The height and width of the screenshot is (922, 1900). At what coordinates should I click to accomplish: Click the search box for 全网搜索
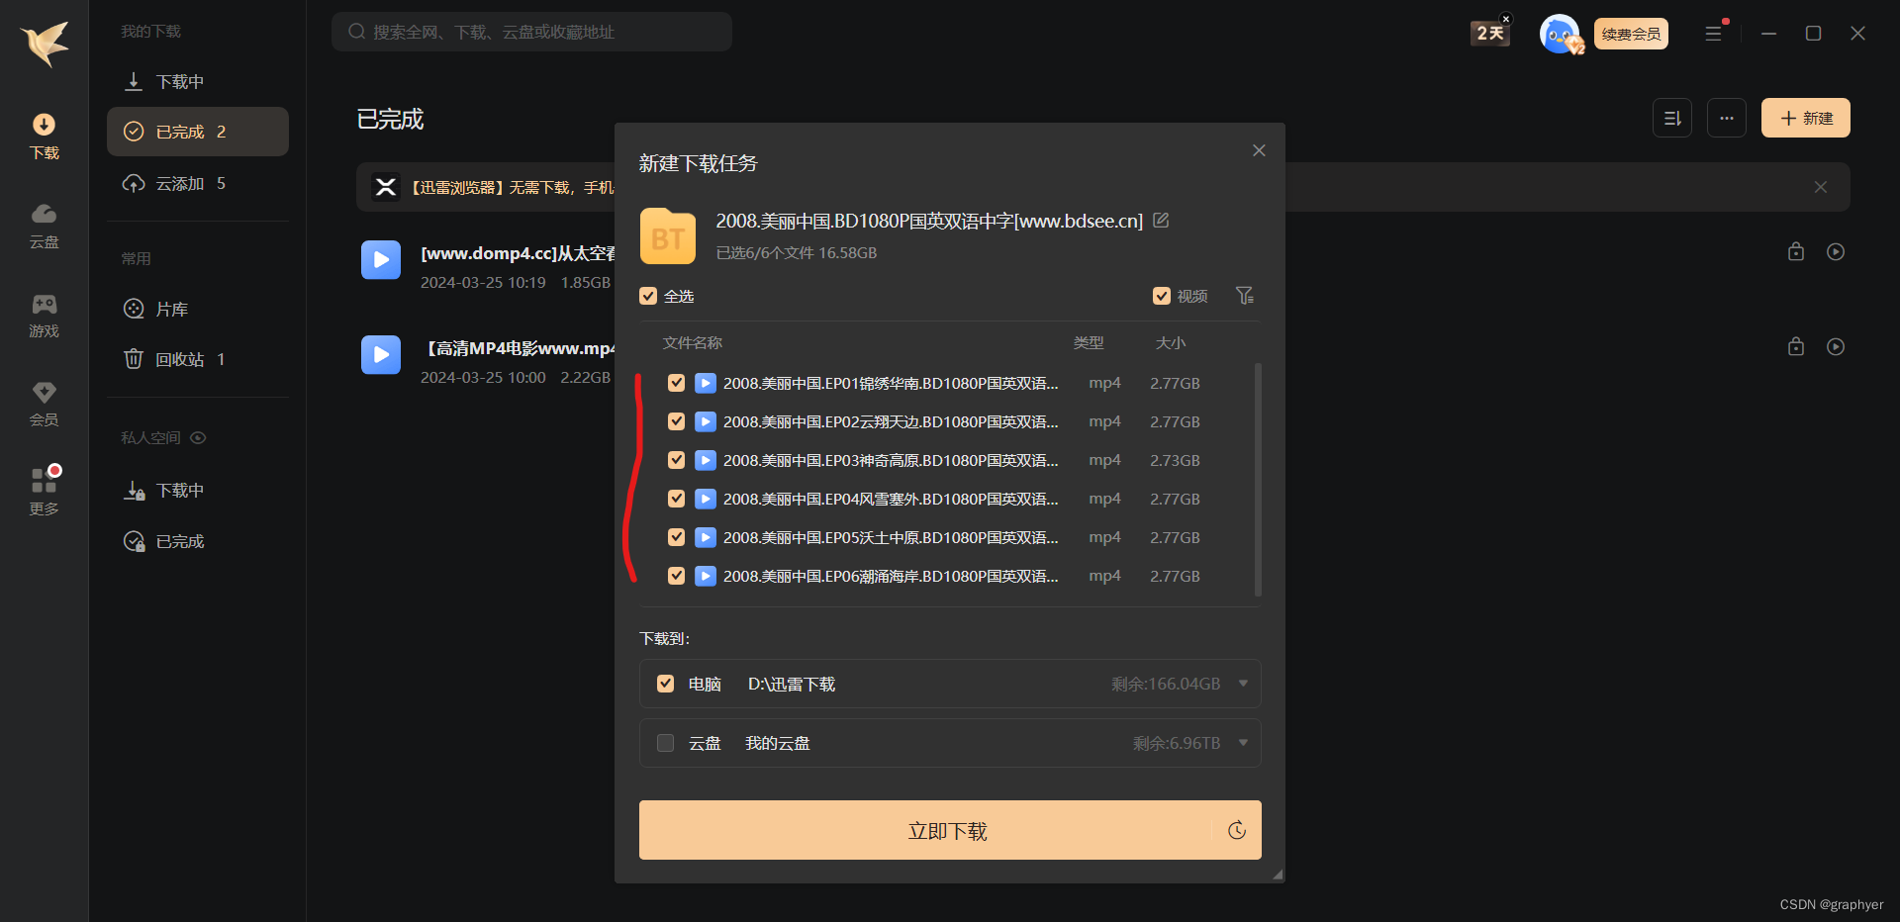[x=531, y=32]
